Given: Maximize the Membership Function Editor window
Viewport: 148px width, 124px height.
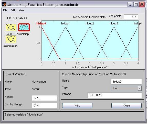Looking at the screenshot, I should (x=136, y=5).
